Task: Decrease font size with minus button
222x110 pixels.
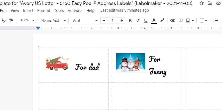Action: point(104,21)
